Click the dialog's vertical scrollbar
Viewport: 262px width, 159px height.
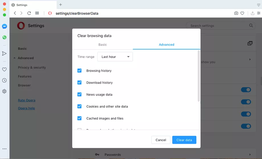199,76
